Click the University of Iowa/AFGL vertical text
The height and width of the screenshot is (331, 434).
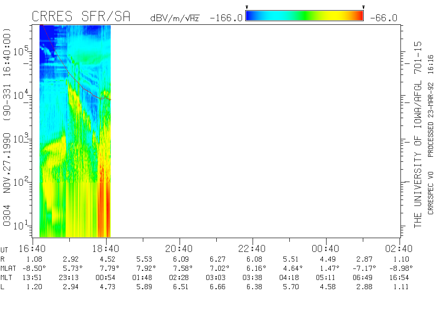tap(418, 134)
